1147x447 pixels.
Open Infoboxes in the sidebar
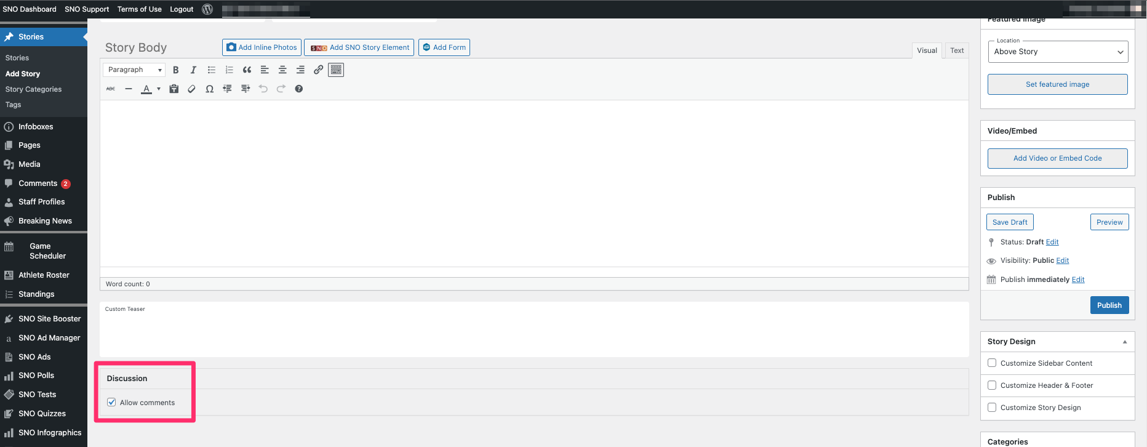click(36, 127)
